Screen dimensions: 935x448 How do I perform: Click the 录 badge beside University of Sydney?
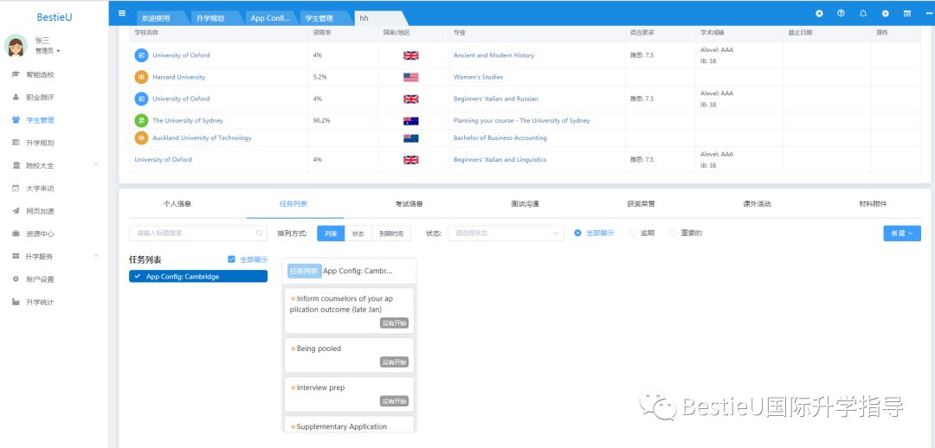click(x=141, y=120)
